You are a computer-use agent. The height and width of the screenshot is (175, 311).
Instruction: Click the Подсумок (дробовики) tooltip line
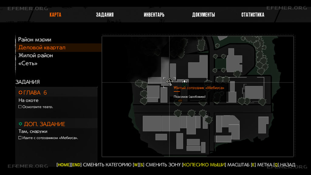tap(190, 97)
